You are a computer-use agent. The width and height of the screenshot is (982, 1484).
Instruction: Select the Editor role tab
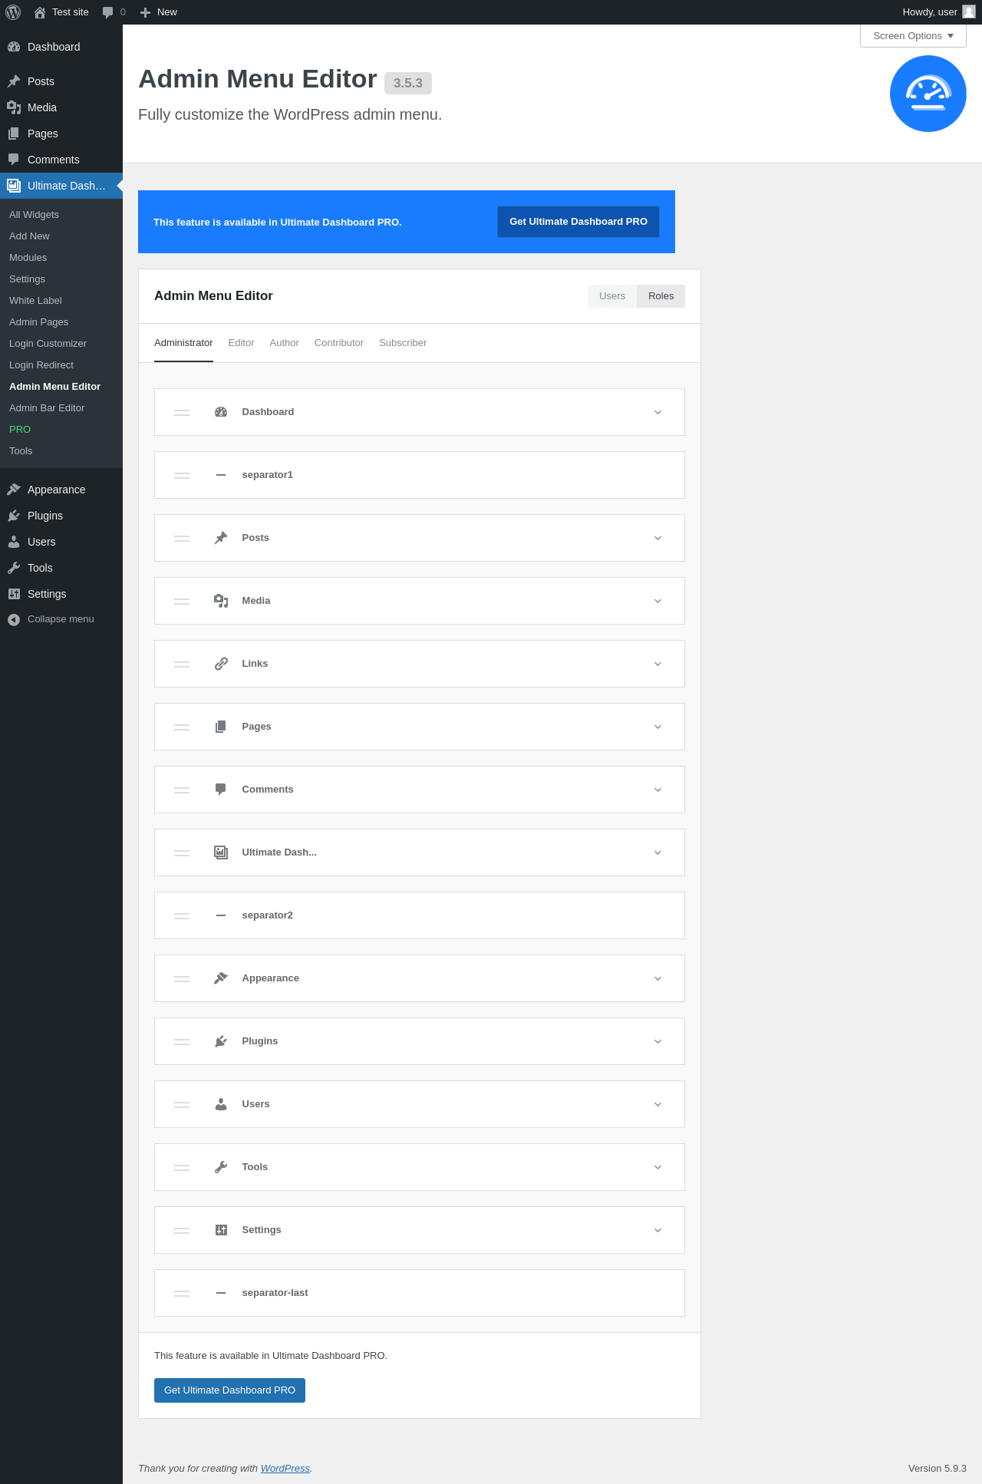point(241,343)
